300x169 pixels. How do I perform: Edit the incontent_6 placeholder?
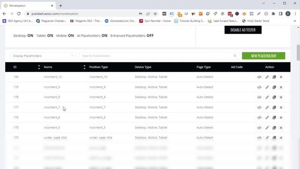tap(267, 117)
